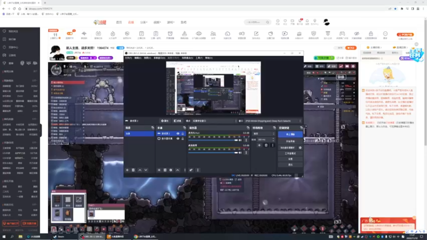This screenshot has width=427, height=240.
Task: Open source properties gear in Sources panel
Action: (x=171, y=170)
